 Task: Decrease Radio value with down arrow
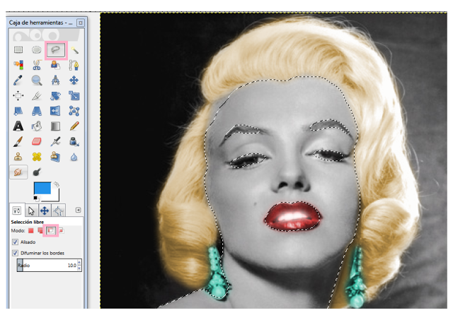79,268
